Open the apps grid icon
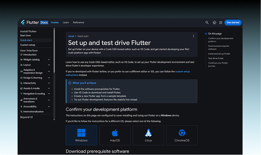 (221, 23)
